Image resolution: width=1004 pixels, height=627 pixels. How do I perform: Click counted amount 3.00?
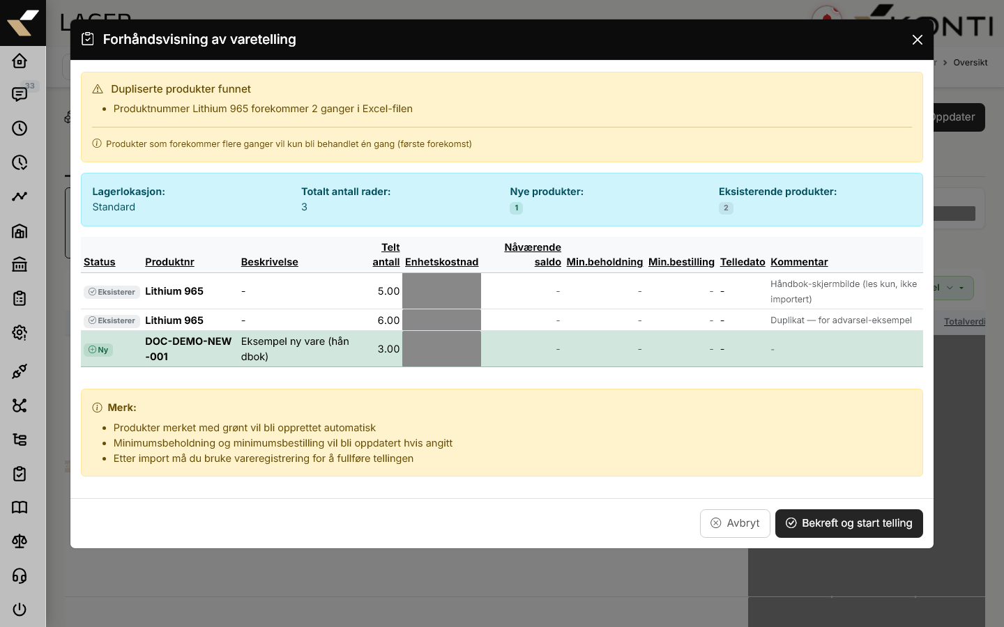click(x=388, y=349)
